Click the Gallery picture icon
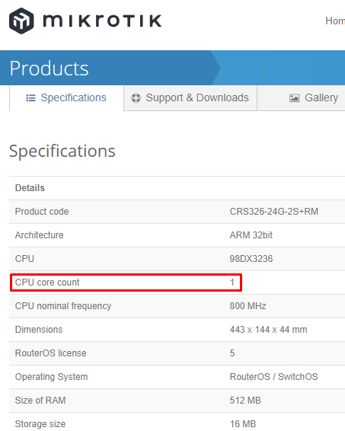Screen dimensions: 345x431 pyautogui.click(x=295, y=98)
